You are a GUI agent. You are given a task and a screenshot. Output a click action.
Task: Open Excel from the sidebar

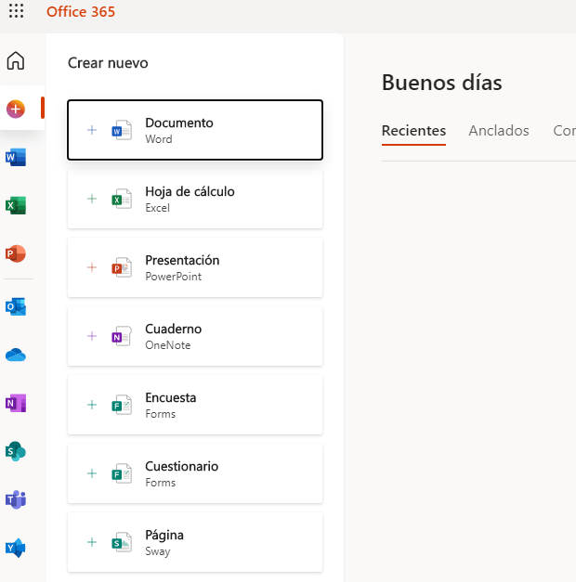click(16, 205)
